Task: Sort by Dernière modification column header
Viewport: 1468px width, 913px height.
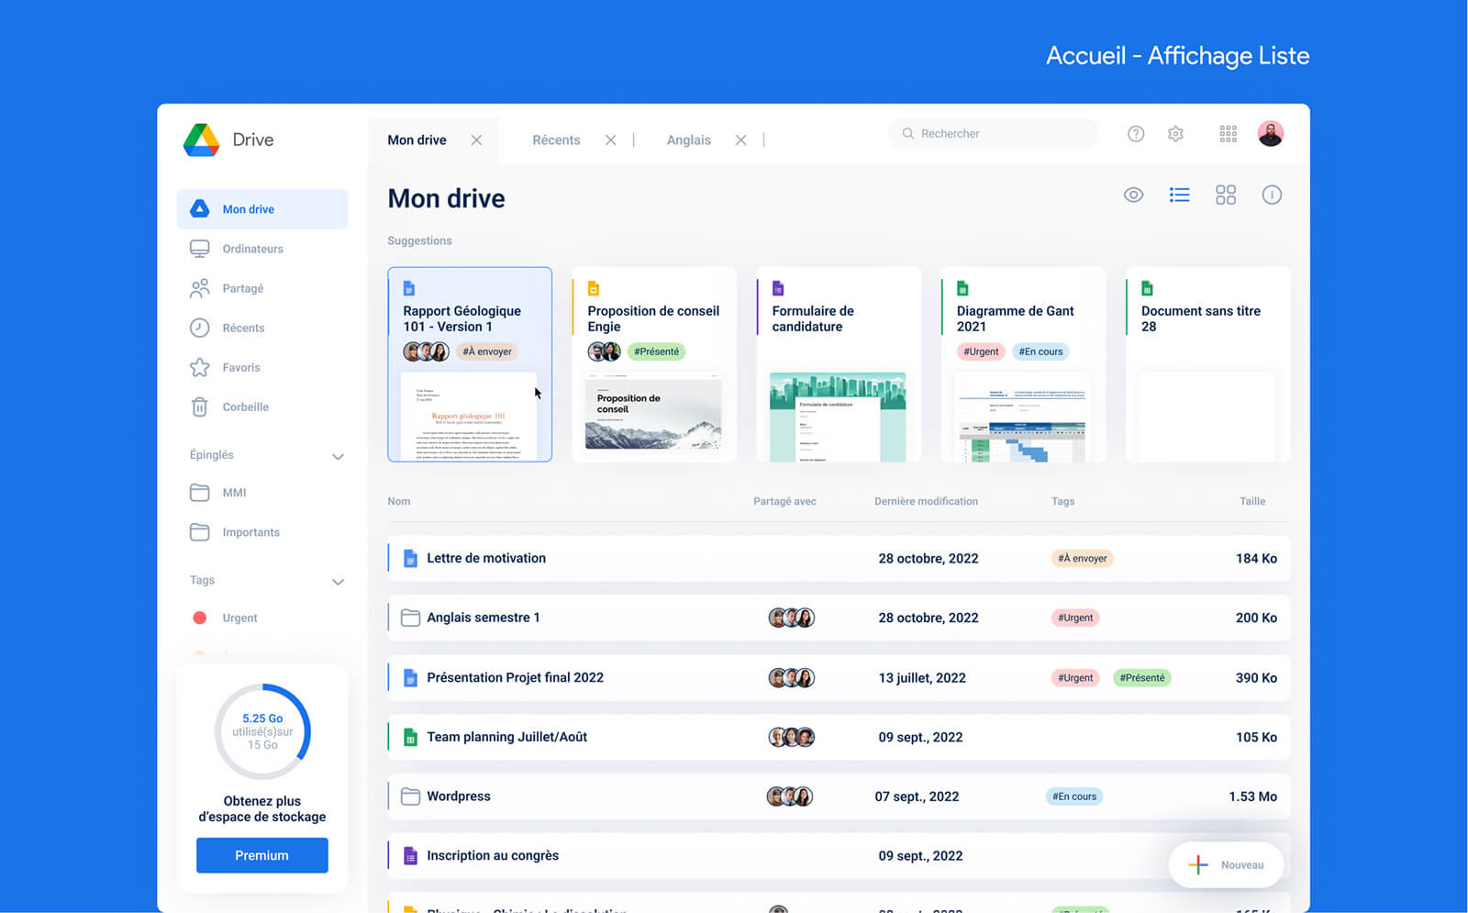Action: pyautogui.click(x=926, y=501)
